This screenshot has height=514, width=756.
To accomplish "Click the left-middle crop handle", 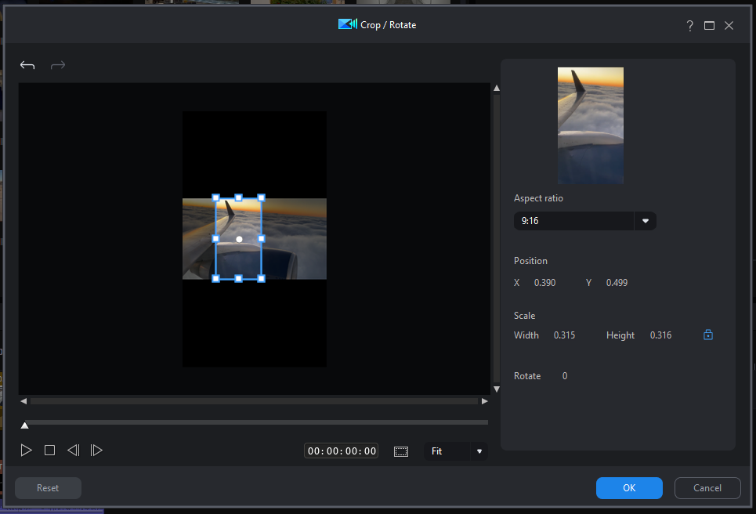I will tap(216, 239).
